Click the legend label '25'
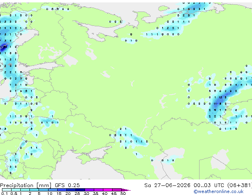This screenshot has width=252, height=195. pos(77,193)
